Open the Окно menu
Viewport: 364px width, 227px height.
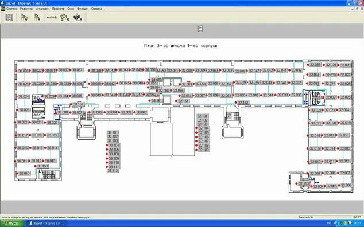coord(71,9)
